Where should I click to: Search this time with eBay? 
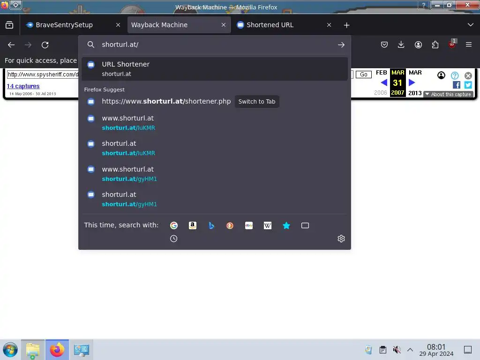pos(249,225)
